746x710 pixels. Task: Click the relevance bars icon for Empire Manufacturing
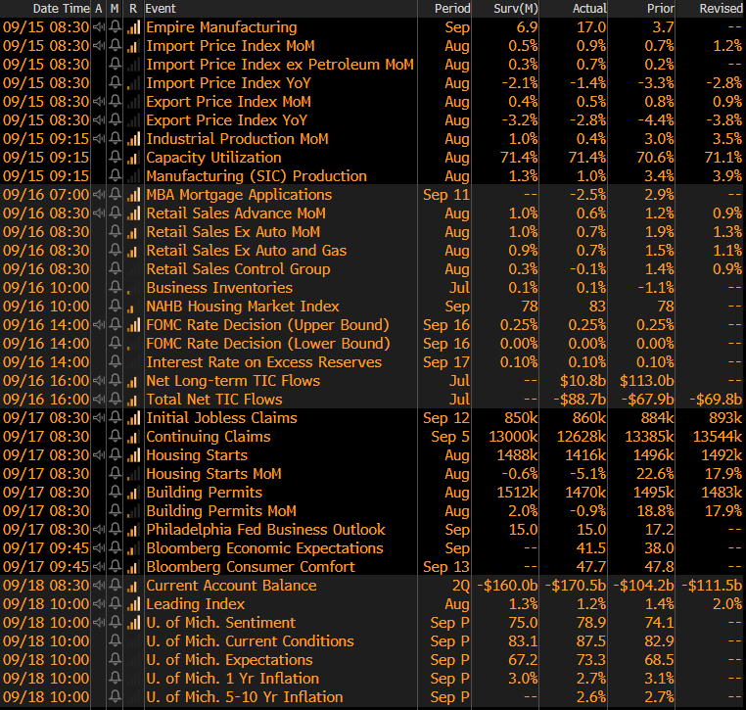click(134, 27)
